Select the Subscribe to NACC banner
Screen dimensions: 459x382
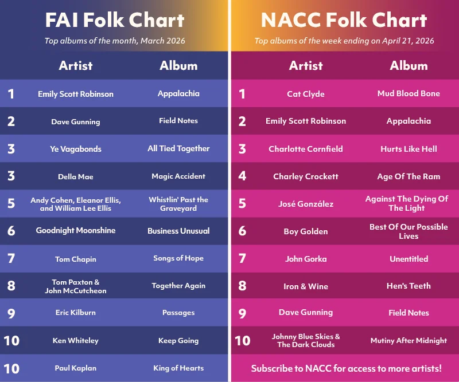click(x=346, y=368)
